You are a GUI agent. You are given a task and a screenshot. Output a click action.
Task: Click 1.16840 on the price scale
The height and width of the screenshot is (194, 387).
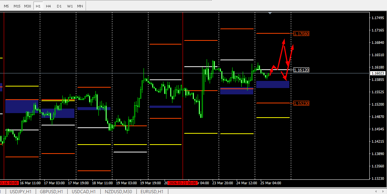click(x=378, y=43)
